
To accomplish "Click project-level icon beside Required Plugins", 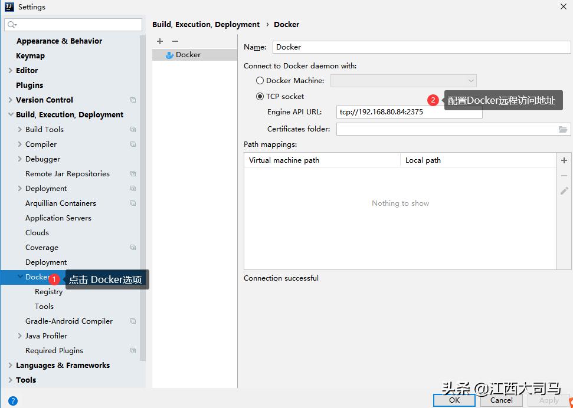I will pyautogui.click(x=133, y=351).
